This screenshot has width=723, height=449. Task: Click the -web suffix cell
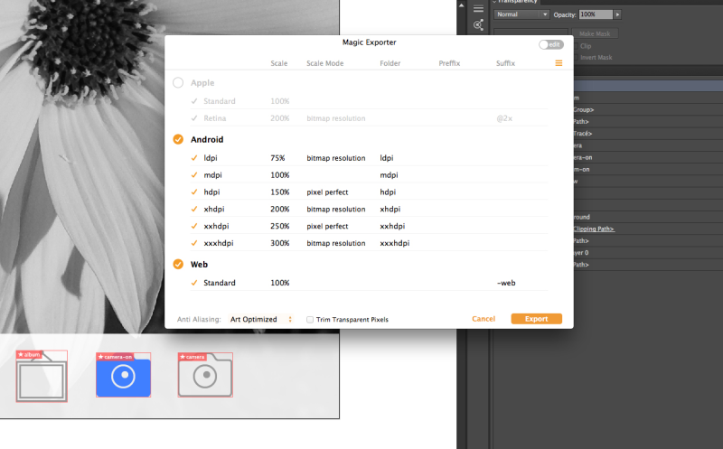pyautogui.click(x=506, y=283)
